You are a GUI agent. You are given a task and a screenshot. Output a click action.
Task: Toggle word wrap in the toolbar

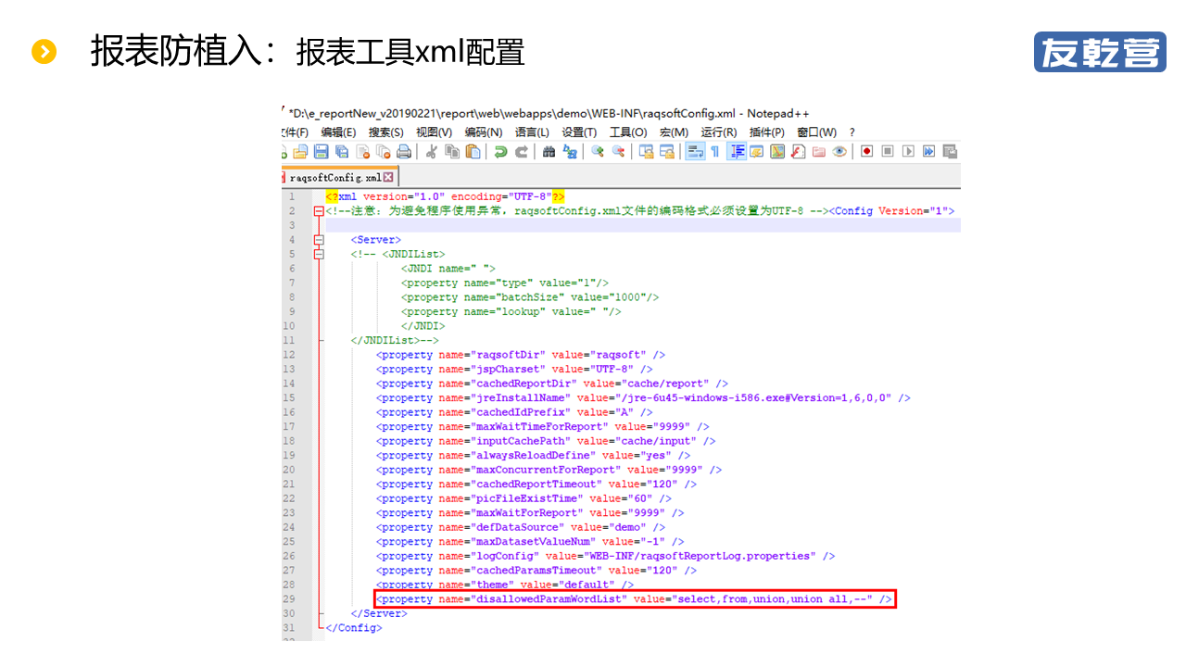(x=695, y=152)
